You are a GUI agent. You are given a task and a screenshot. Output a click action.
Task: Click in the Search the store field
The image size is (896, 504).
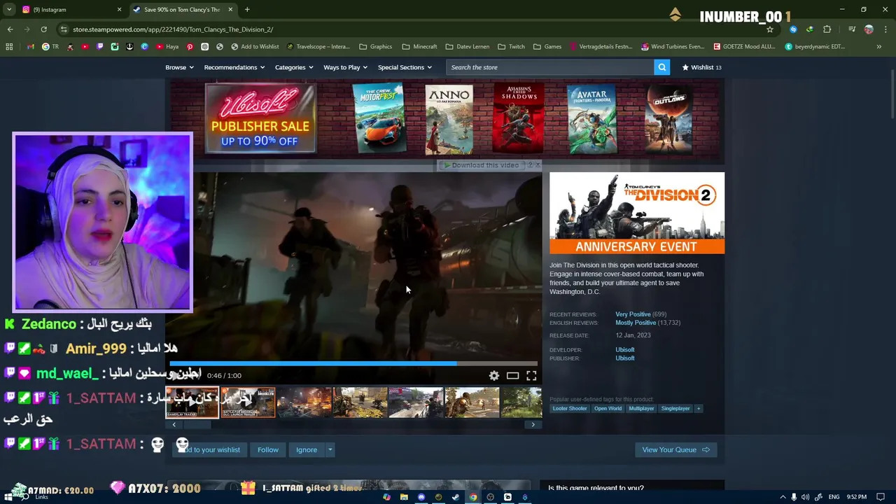tap(550, 67)
